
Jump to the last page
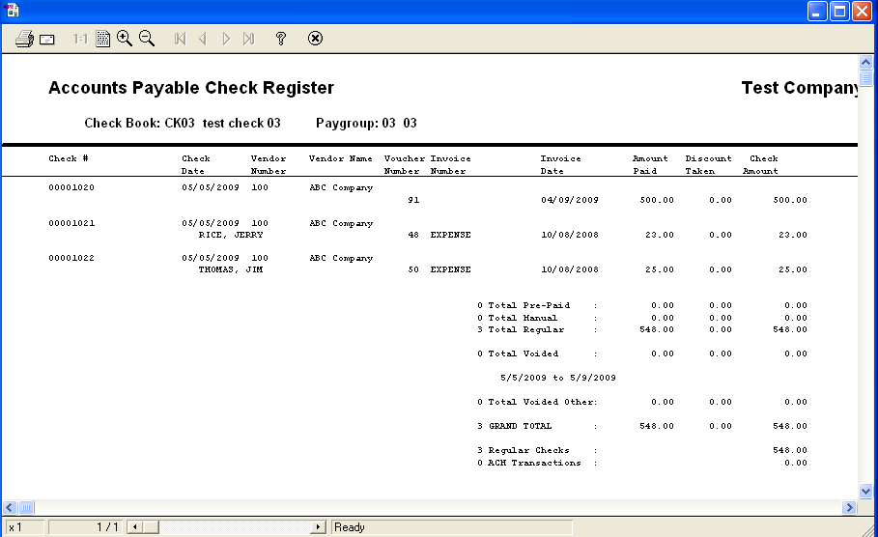point(248,39)
